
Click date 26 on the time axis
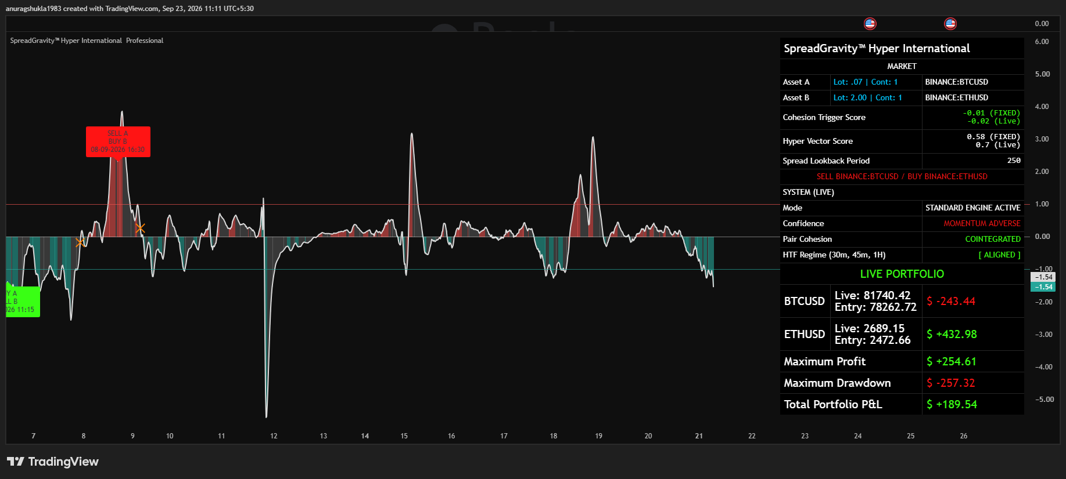pyautogui.click(x=964, y=436)
